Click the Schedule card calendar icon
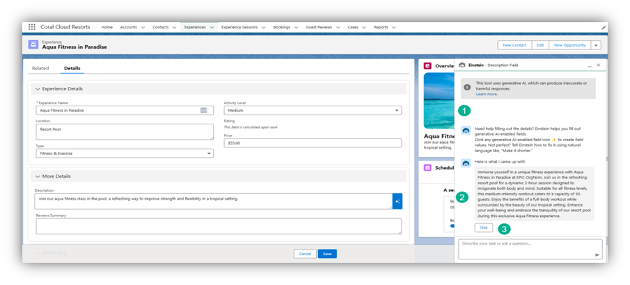The height and width of the screenshot is (285, 630). pos(427,168)
